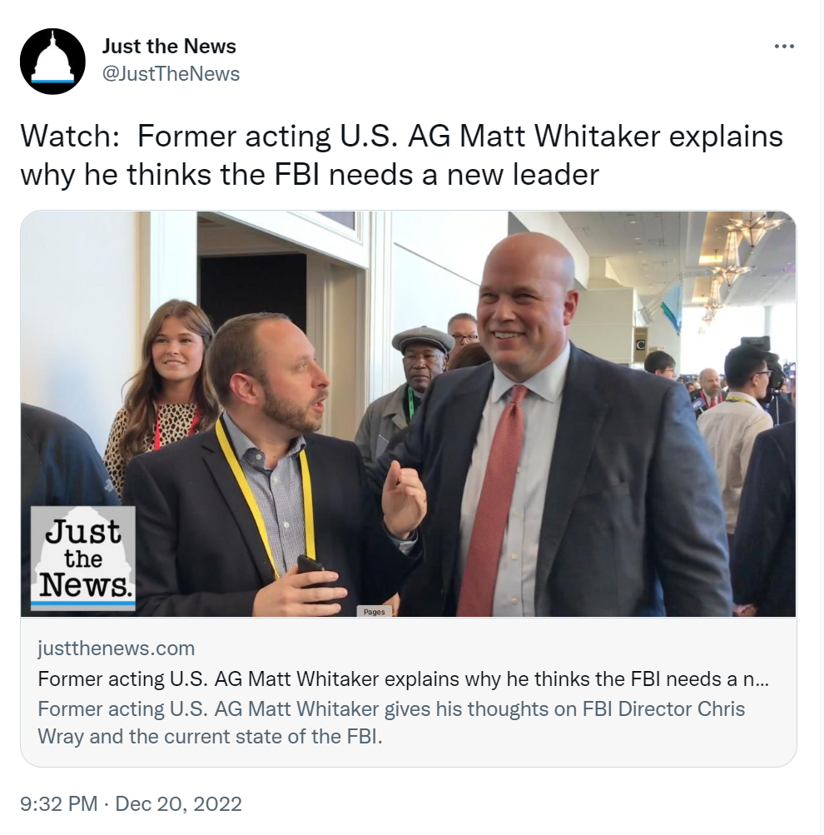Viewport: 824px width, 835px height.
Task: Click the dome graphic inside the avatar
Action: 52,58
